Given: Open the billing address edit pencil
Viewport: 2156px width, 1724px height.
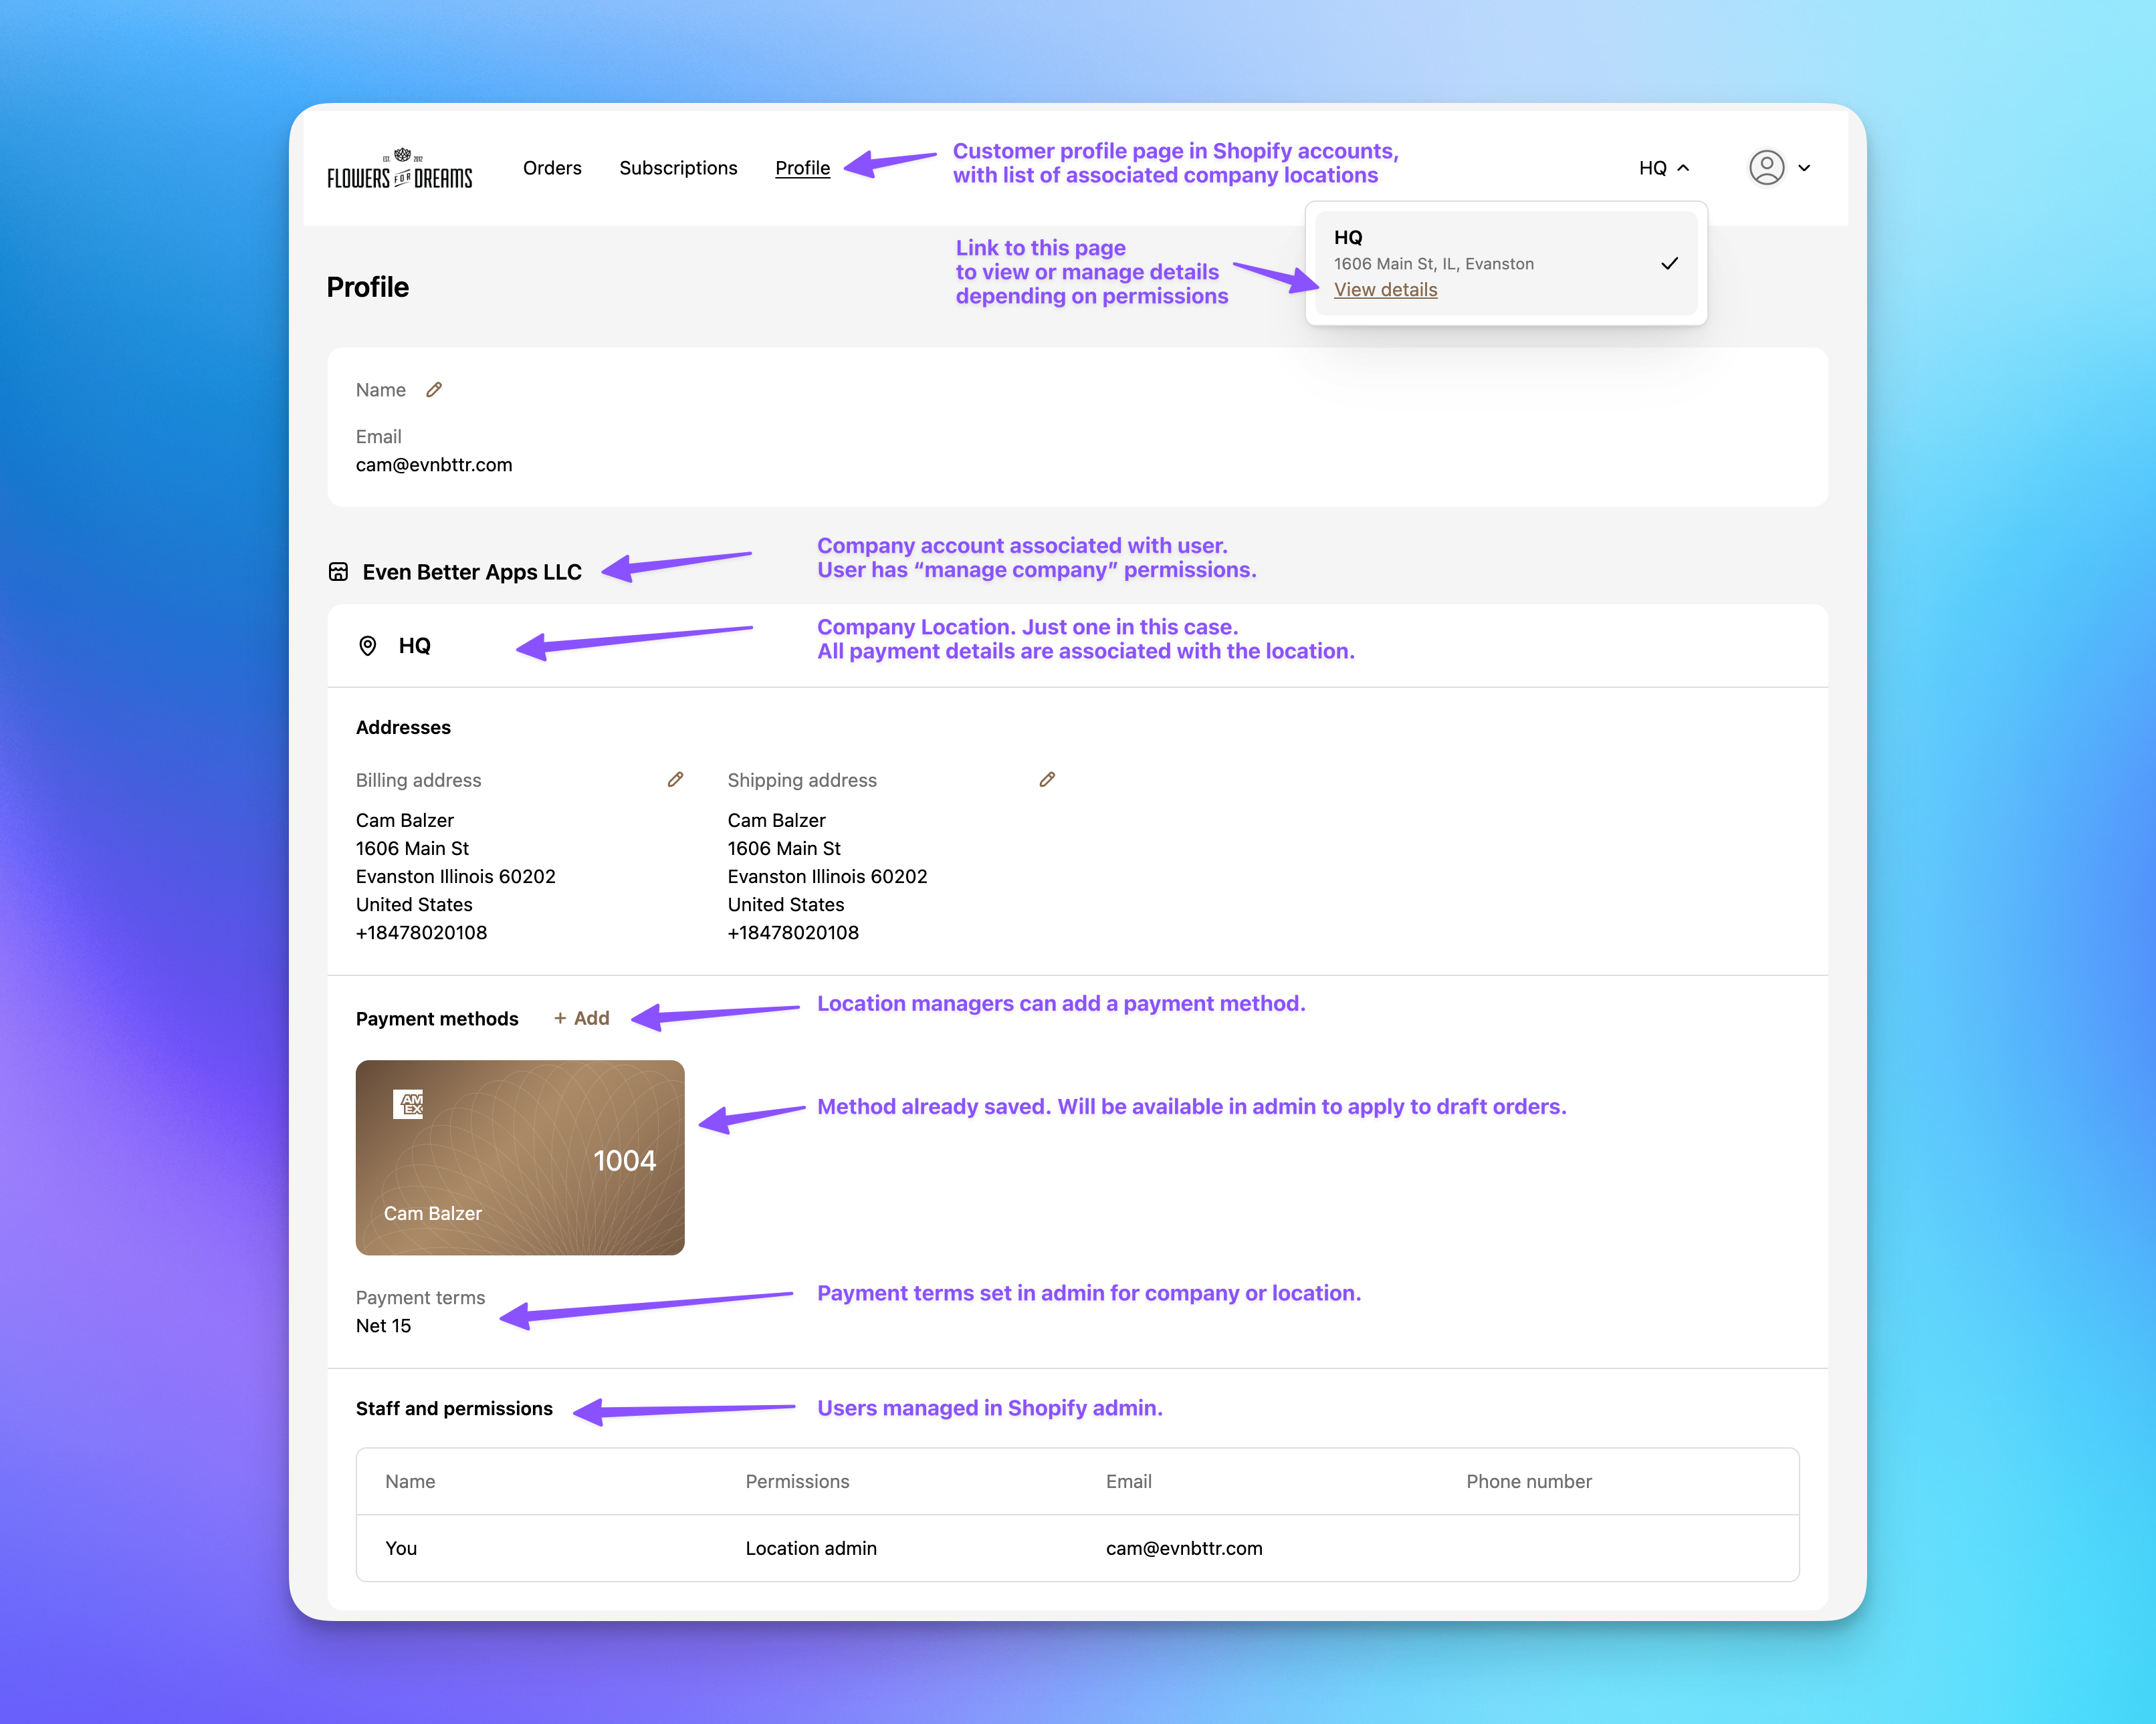Looking at the screenshot, I should tap(675, 779).
